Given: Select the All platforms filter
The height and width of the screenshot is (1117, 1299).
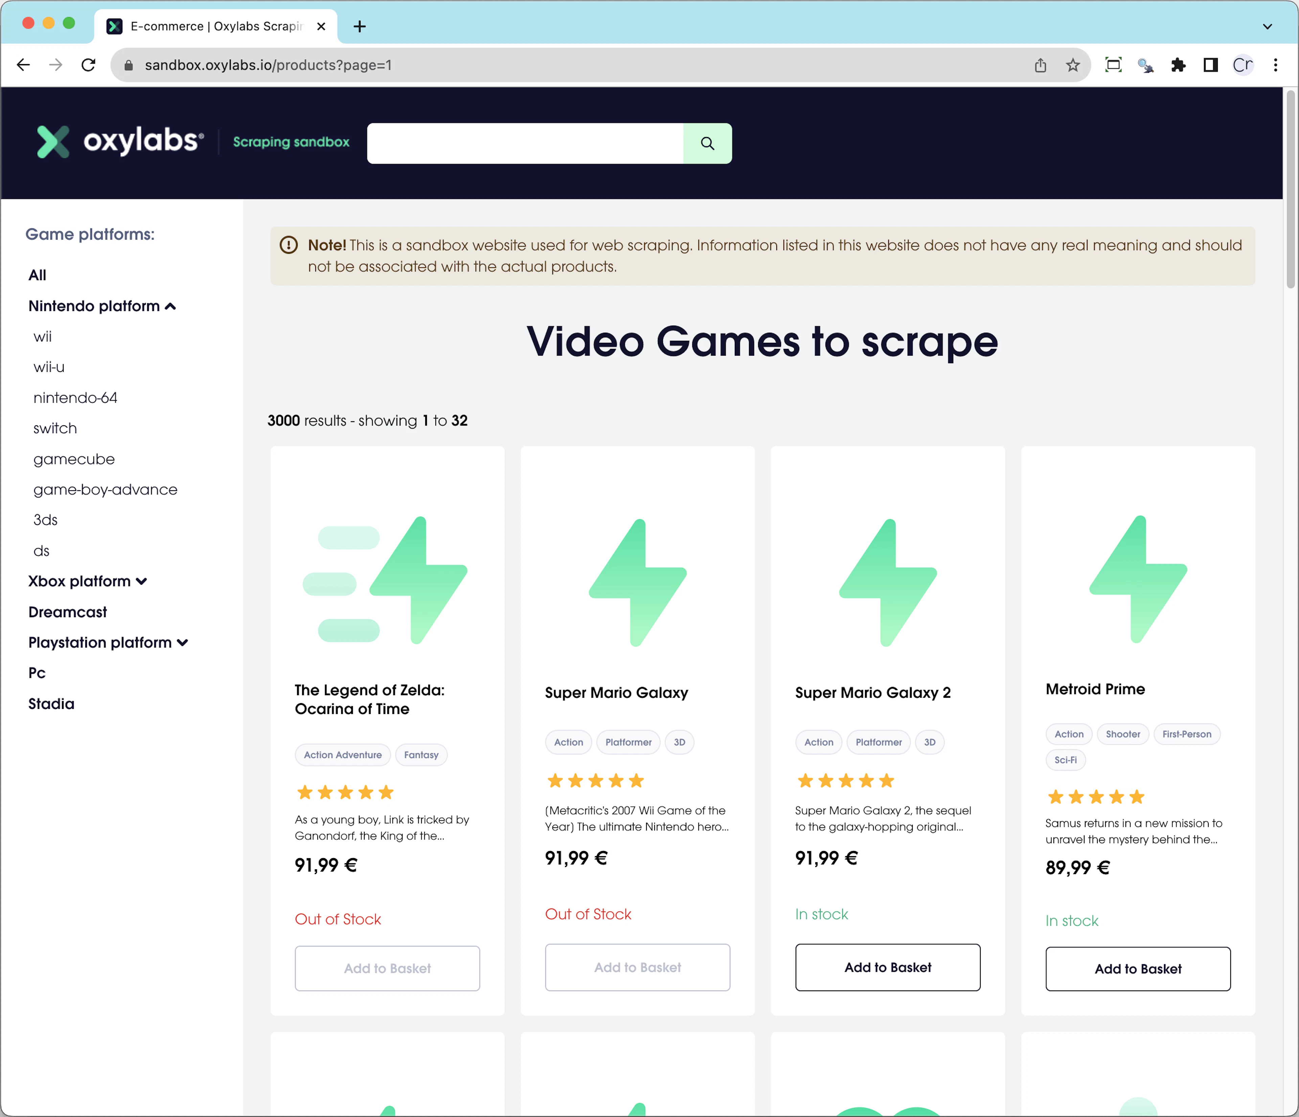Looking at the screenshot, I should pyautogui.click(x=38, y=275).
